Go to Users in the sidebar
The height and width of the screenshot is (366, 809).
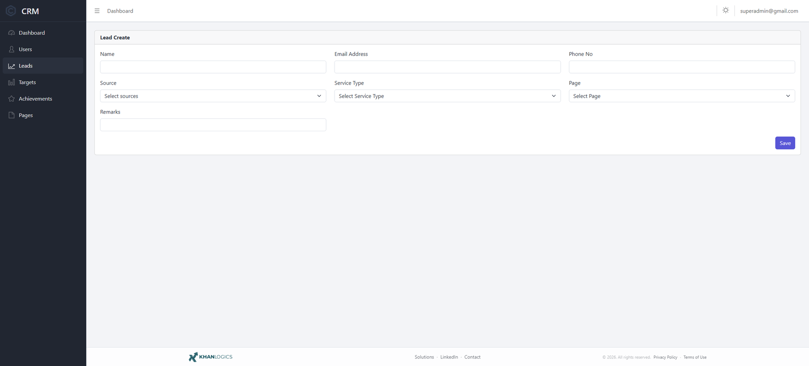(x=43, y=49)
